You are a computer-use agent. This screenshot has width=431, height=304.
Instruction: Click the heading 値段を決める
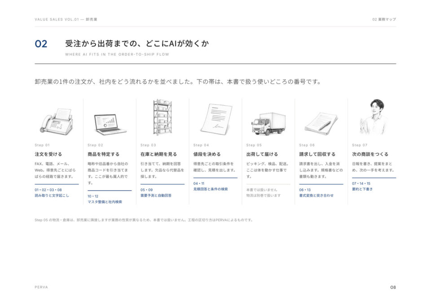pyautogui.click(x=207, y=154)
